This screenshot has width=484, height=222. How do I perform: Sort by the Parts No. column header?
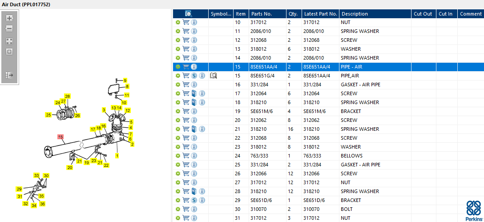tap(267, 14)
